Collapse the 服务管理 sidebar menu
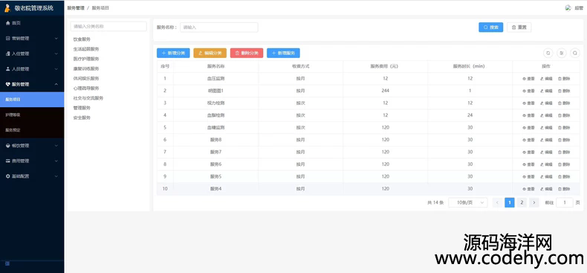 [32, 84]
